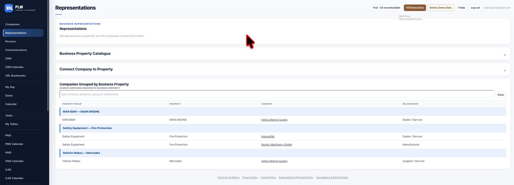Click Connect Company to Property heading
Screen dimensions: 514x185
(x=86, y=69)
